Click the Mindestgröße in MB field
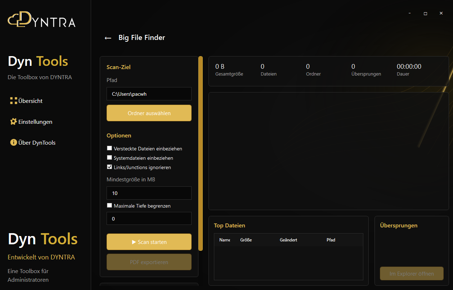Image resolution: width=453 pixels, height=290 pixels. point(149,193)
